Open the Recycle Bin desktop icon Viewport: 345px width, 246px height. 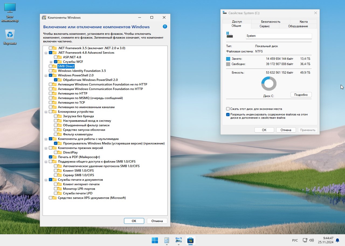point(10,35)
